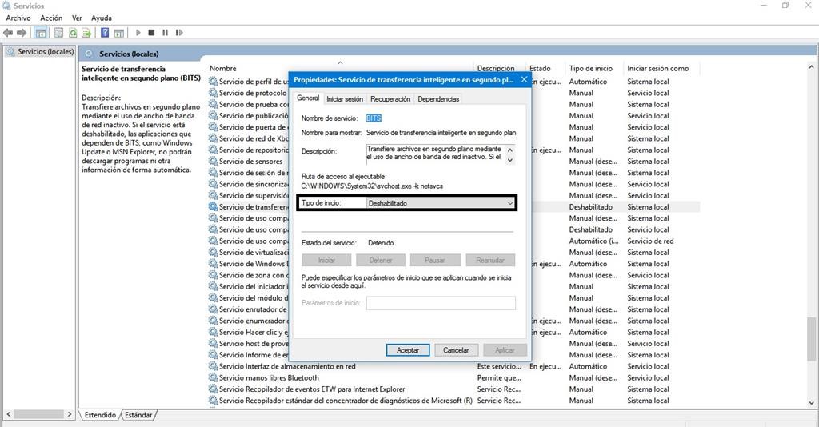
Task: Click gear icon of Servicio de perfil de us row
Action: [x=213, y=81]
